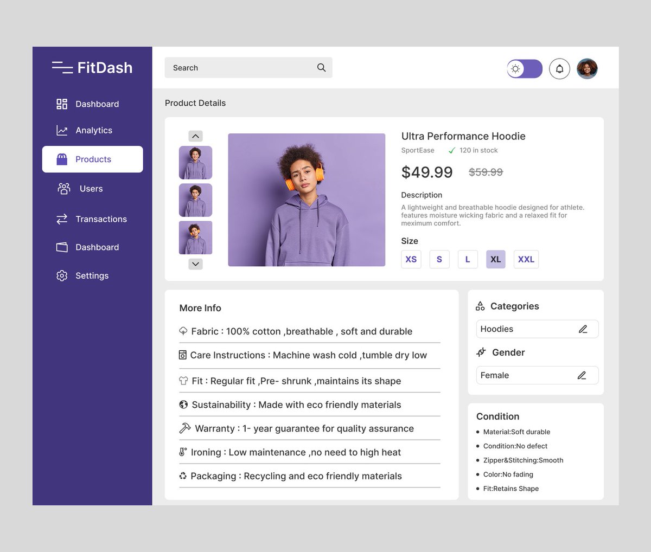
Task: Click the Users people icon
Action: (x=64, y=189)
